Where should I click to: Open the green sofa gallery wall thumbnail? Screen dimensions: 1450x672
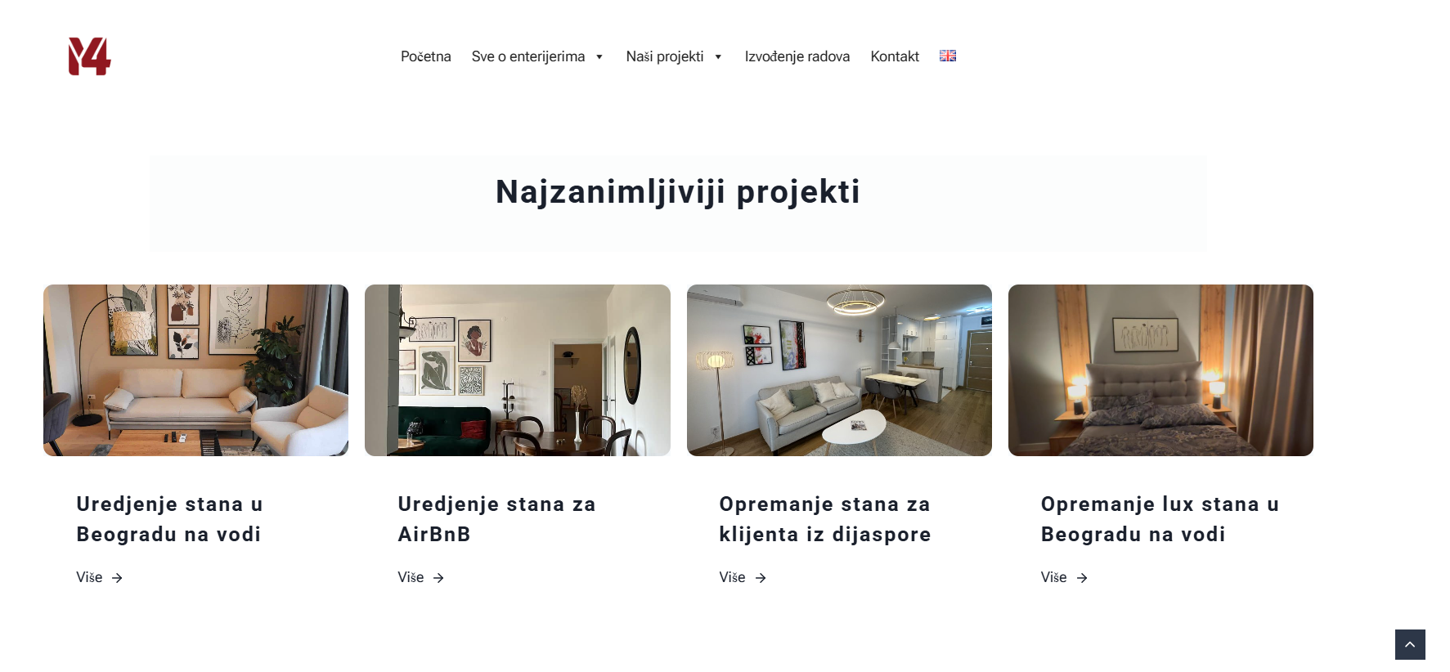pyautogui.click(x=518, y=370)
